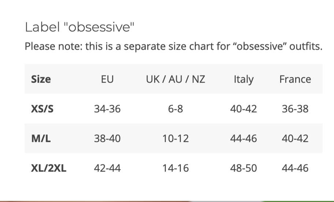Click the separate size chart note text
334x202 pixels.
coord(173,47)
